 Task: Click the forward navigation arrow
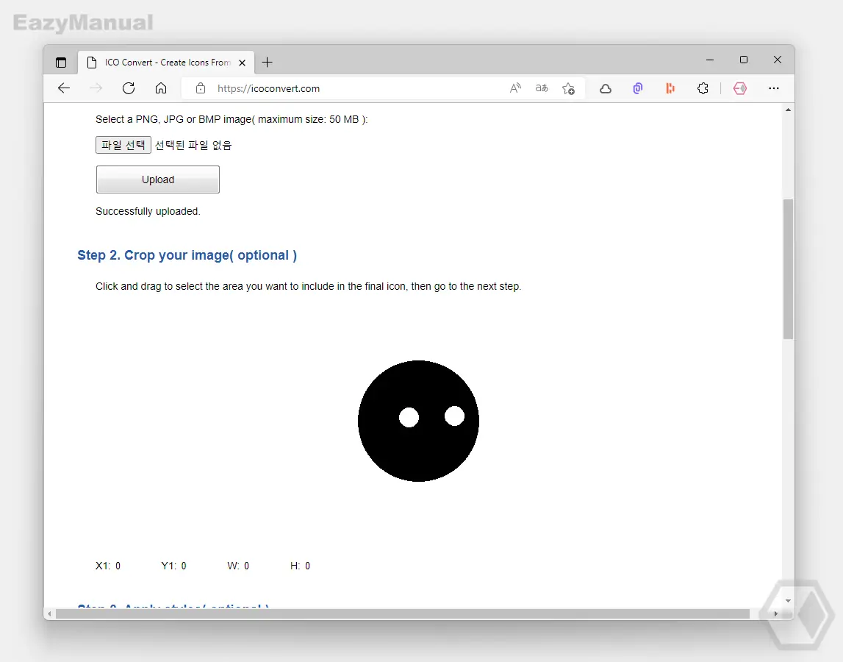(96, 88)
